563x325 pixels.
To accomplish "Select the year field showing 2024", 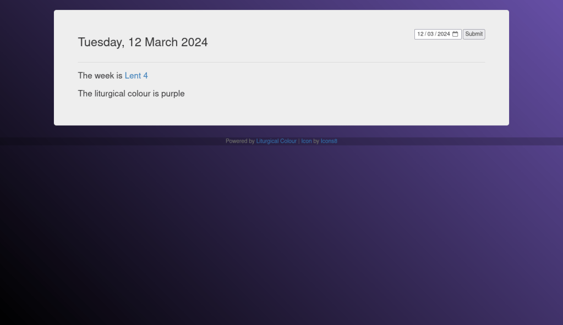I will 444,34.
